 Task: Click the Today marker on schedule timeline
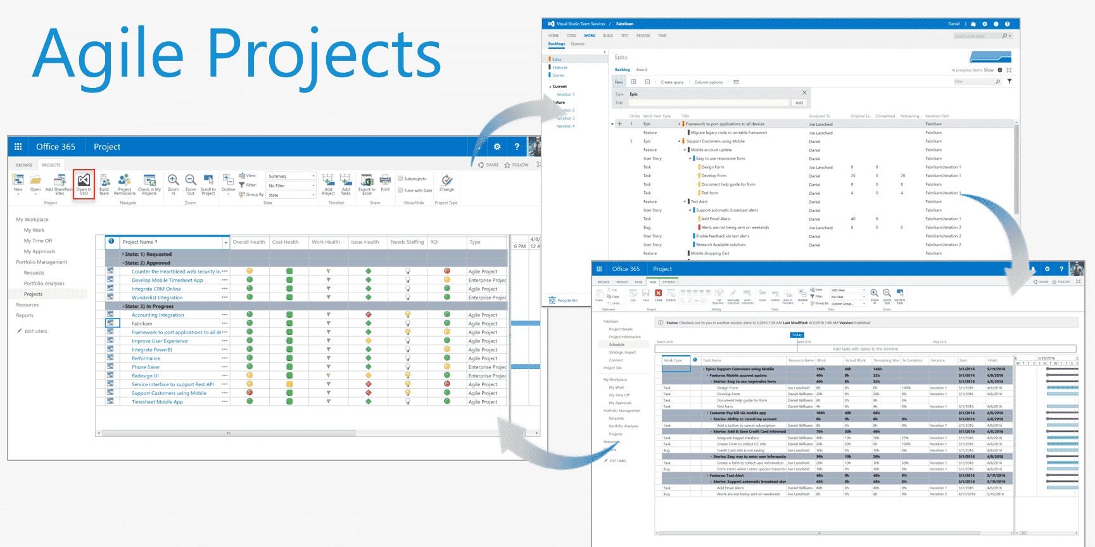point(797,335)
